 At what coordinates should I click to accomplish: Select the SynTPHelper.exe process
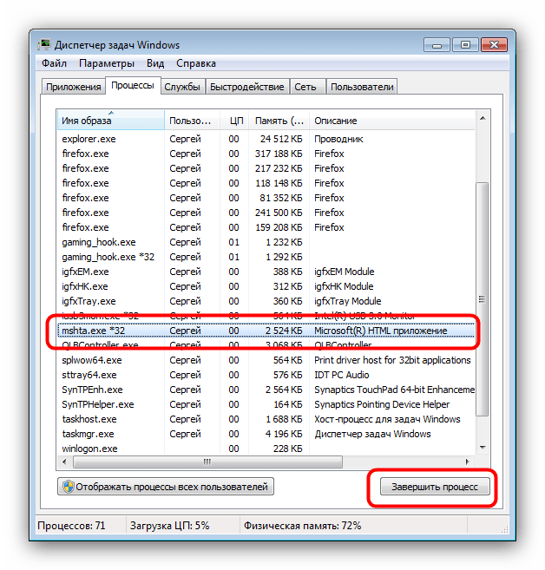pyautogui.click(x=266, y=404)
